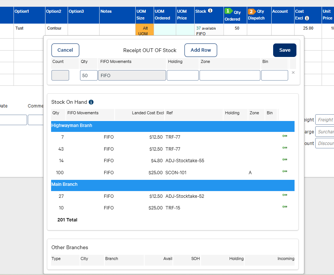Remove receipt row with X icon
This screenshot has height=275, width=334.
[293, 73]
